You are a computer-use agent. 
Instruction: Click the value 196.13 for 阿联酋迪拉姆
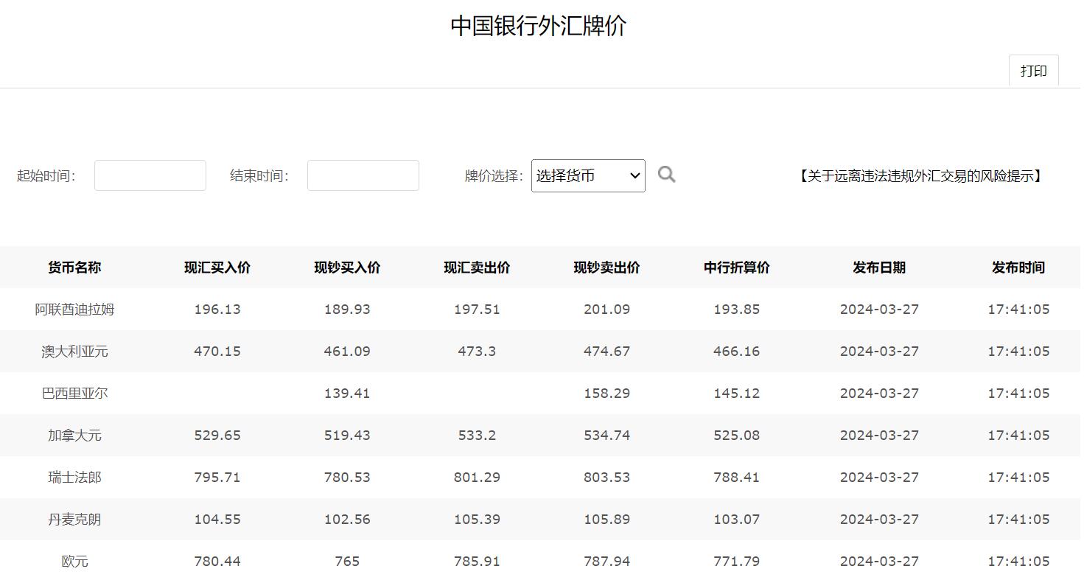(217, 310)
